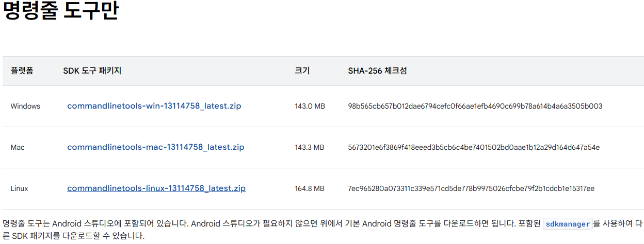This screenshot has height=244, width=644.
Task: Select the Windows platform cell
Action: (x=25, y=106)
